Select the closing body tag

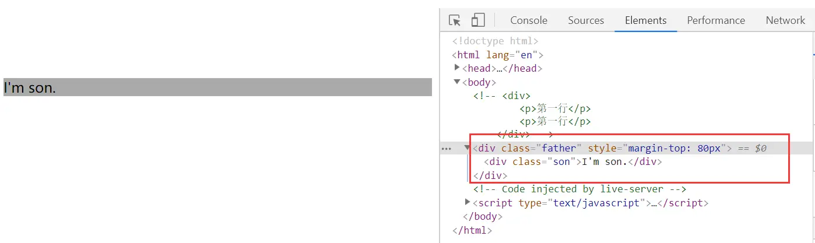click(483, 216)
